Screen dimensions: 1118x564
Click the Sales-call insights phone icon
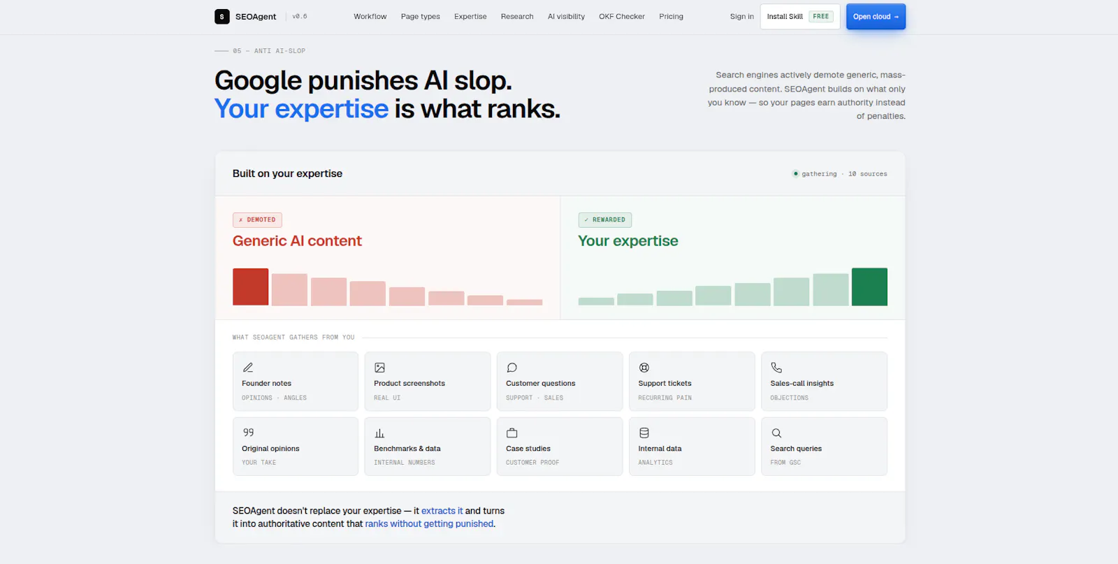coord(776,368)
